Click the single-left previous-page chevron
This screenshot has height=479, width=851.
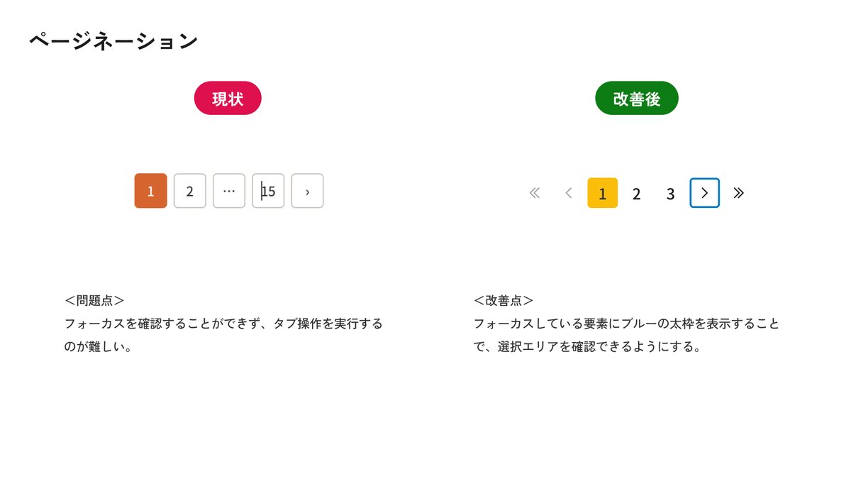(x=568, y=193)
